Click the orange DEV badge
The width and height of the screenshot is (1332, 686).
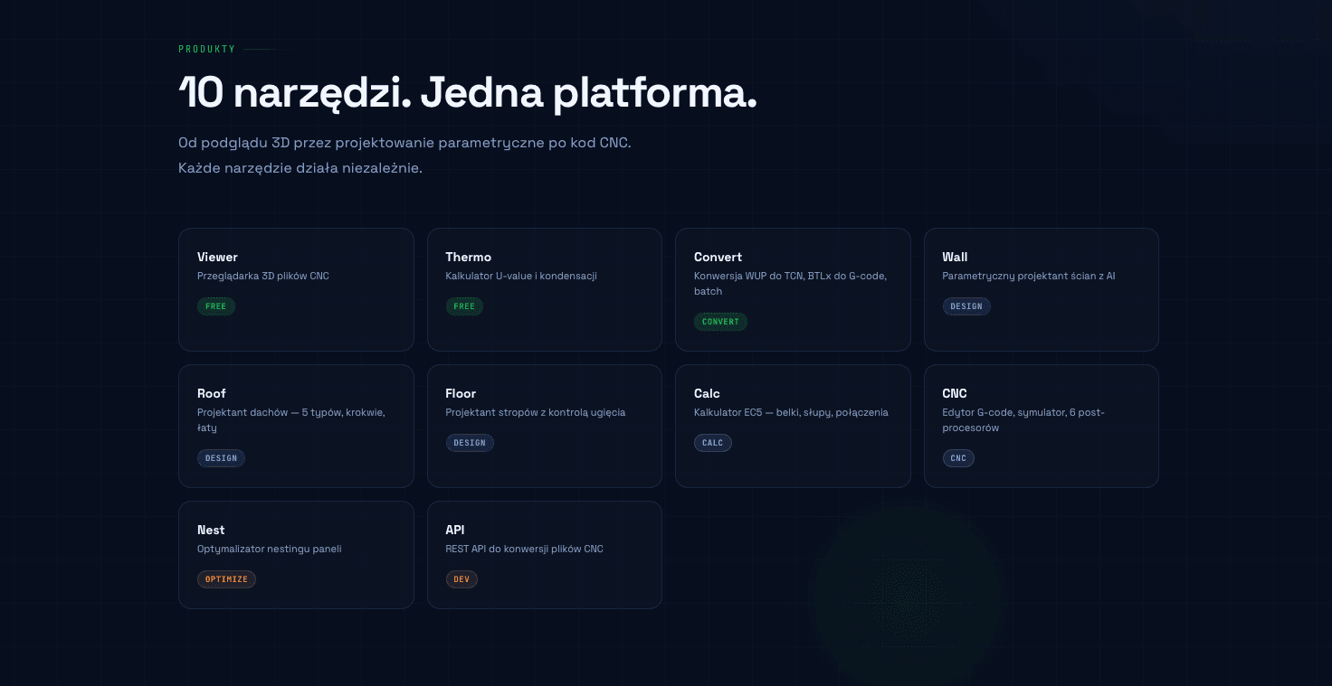(x=461, y=579)
